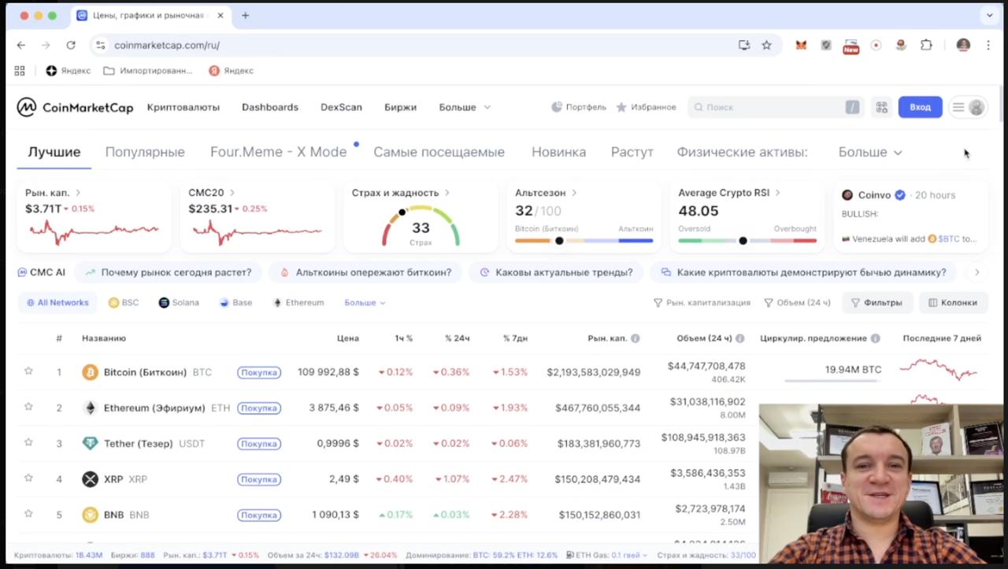
Task: Click the Покупка button for XRP
Action: [x=259, y=479]
